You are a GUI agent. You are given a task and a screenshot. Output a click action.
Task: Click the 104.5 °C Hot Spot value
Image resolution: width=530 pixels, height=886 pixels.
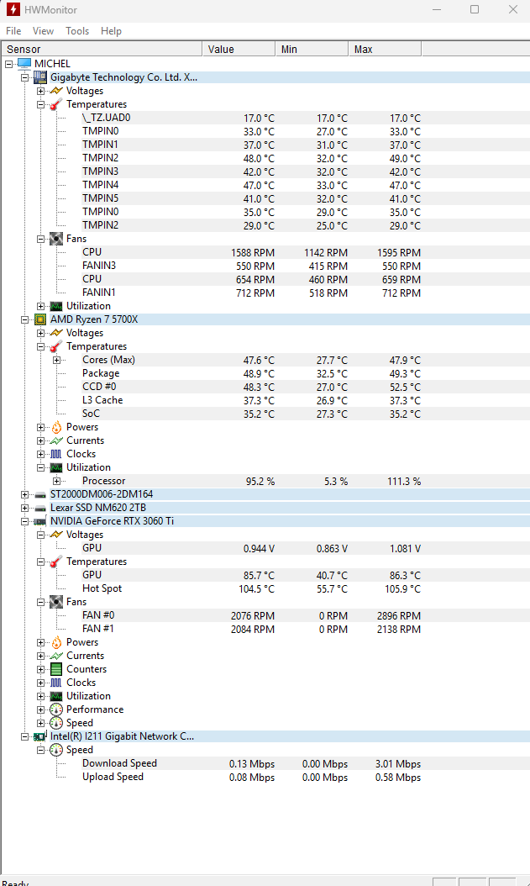pyautogui.click(x=256, y=588)
